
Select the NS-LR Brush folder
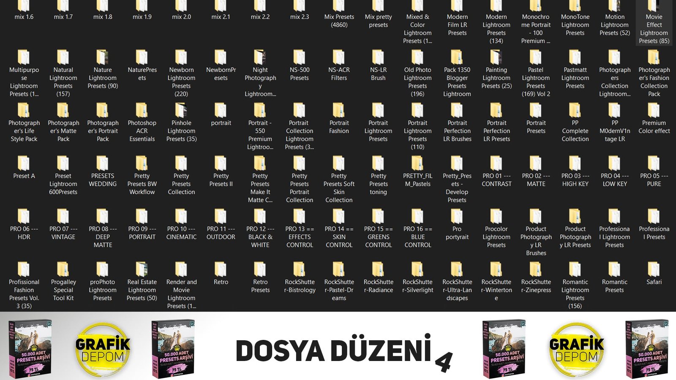[x=378, y=65]
